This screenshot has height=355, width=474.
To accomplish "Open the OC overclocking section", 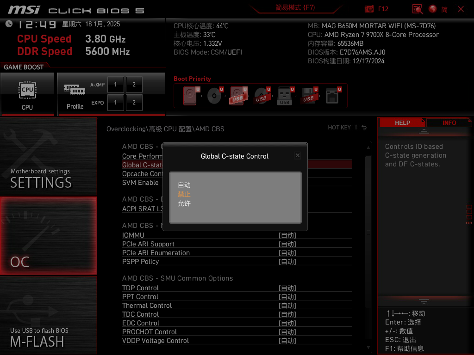I will [x=48, y=236].
